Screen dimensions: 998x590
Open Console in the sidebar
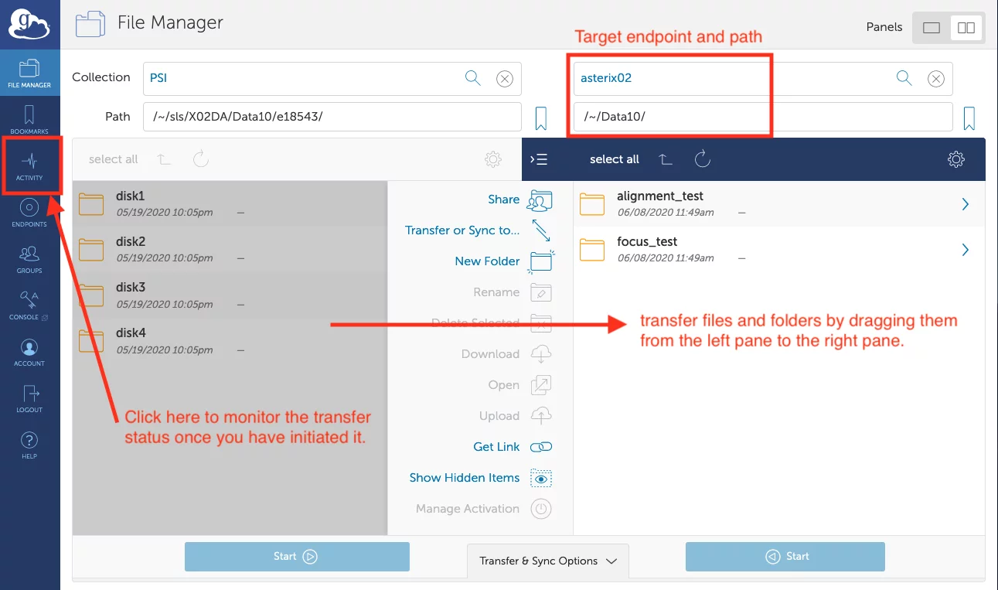click(x=29, y=305)
